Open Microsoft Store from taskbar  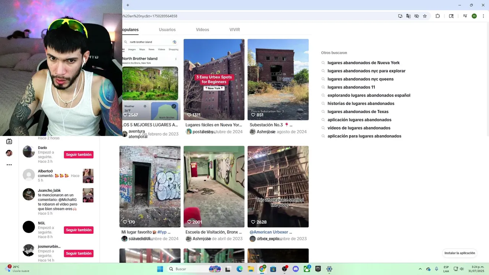[273, 269]
